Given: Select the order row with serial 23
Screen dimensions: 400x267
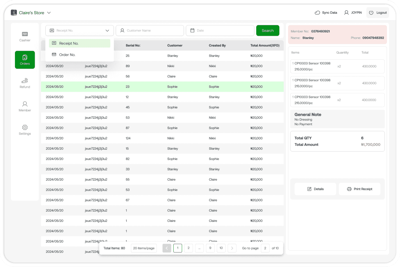Looking at the screenshot, I should tap(162, 87).
